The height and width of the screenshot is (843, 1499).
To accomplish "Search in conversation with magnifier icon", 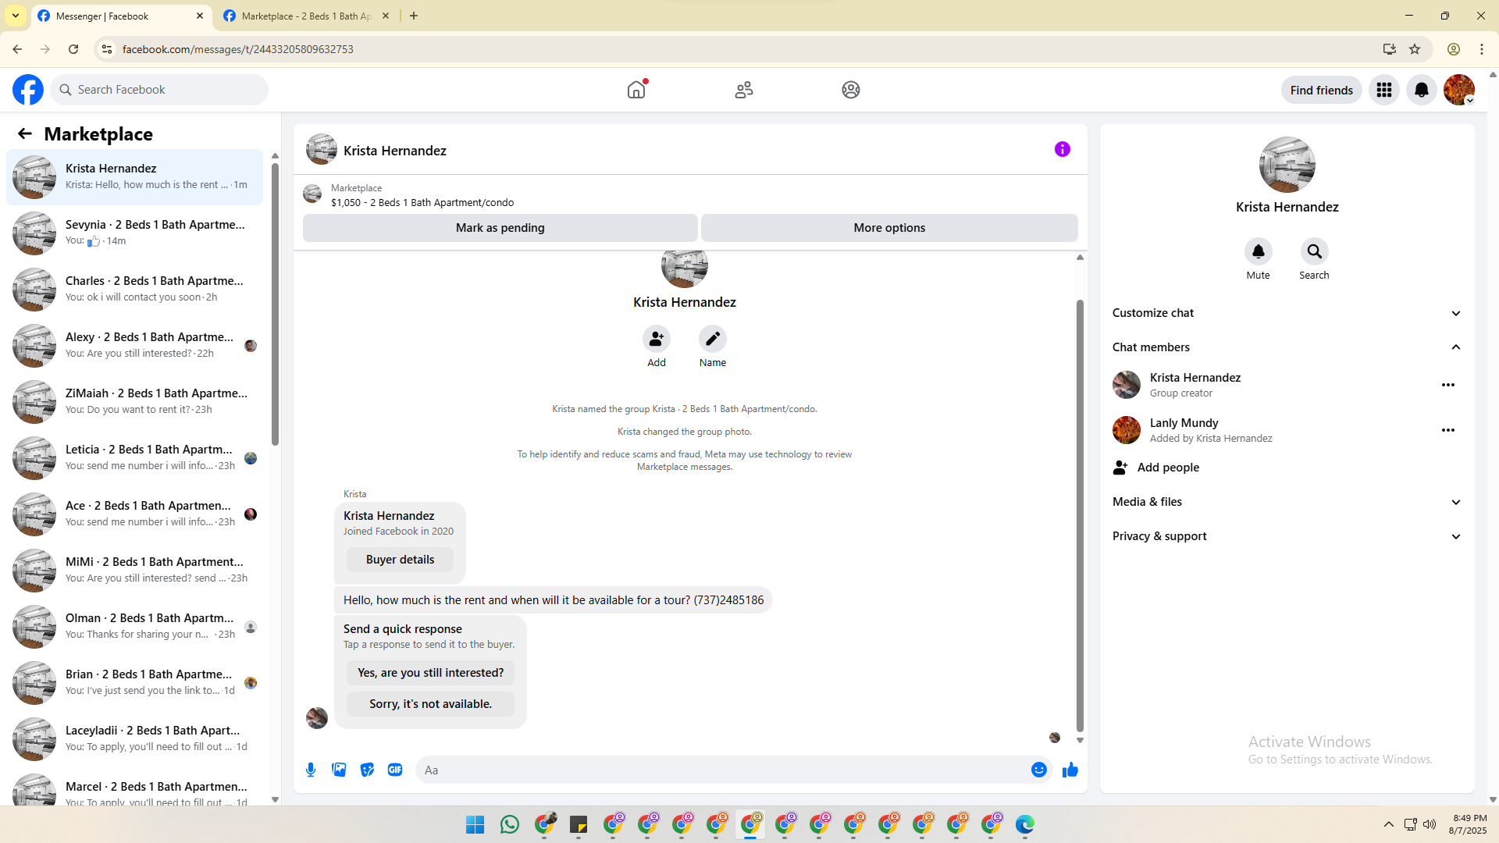I will [1315, 251].
